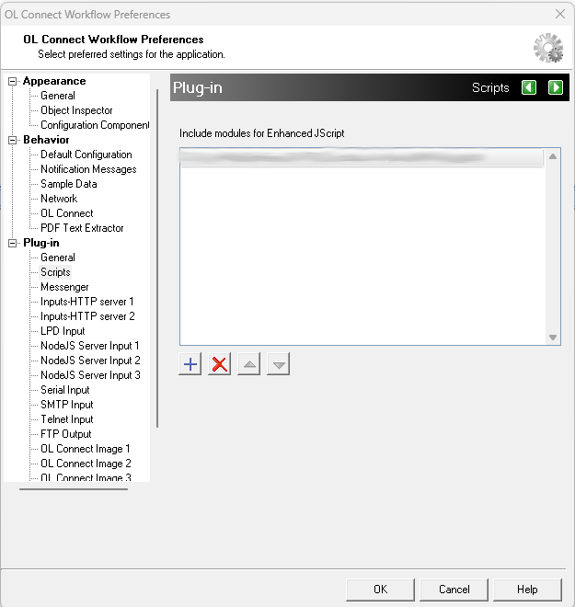Open LPD Input settings
575x607 pixels.
63,331
